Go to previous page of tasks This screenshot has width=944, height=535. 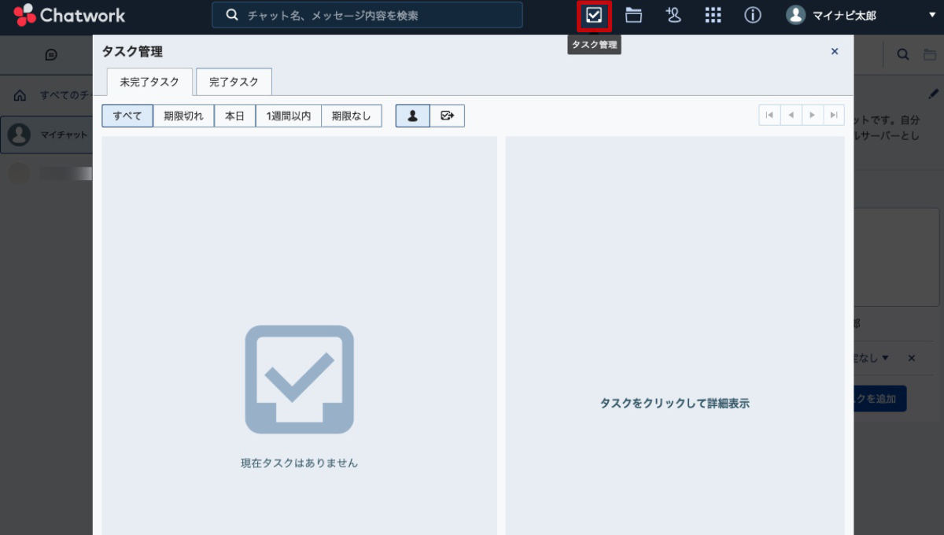791,115
